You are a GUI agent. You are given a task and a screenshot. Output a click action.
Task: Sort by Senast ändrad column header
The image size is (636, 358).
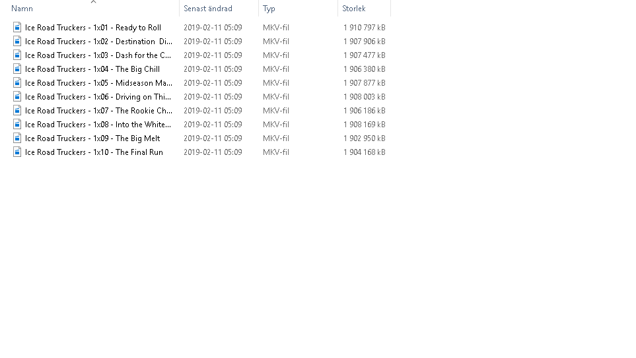coord(207,9)
